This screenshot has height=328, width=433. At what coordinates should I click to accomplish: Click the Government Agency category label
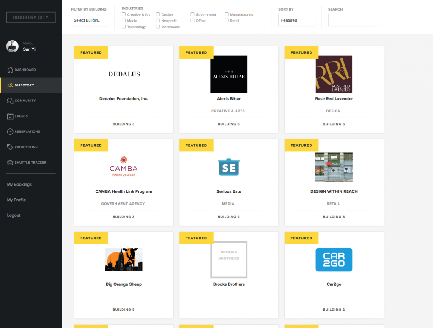tap(123, 204)
